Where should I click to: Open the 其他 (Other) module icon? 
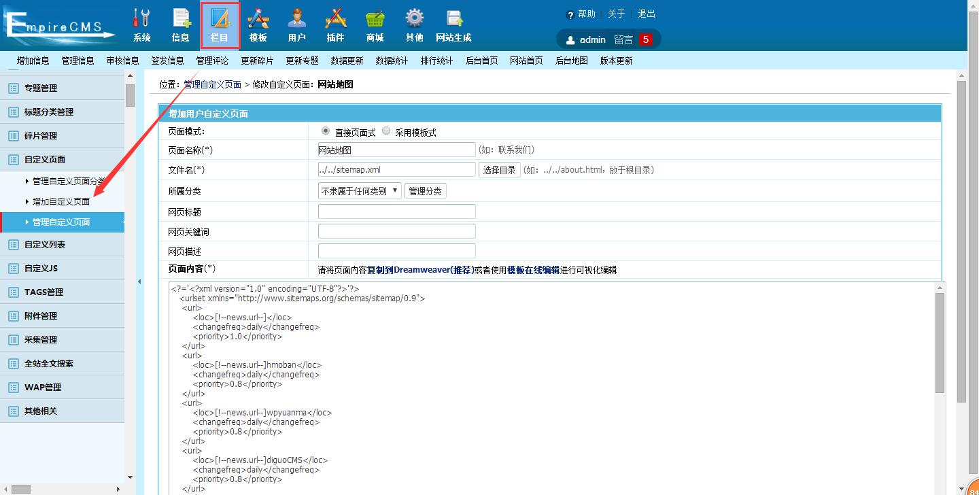tap(414, 25)
